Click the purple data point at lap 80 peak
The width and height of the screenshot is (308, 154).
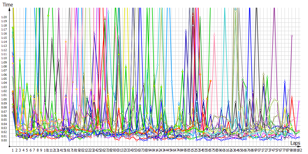click(292, 36)
